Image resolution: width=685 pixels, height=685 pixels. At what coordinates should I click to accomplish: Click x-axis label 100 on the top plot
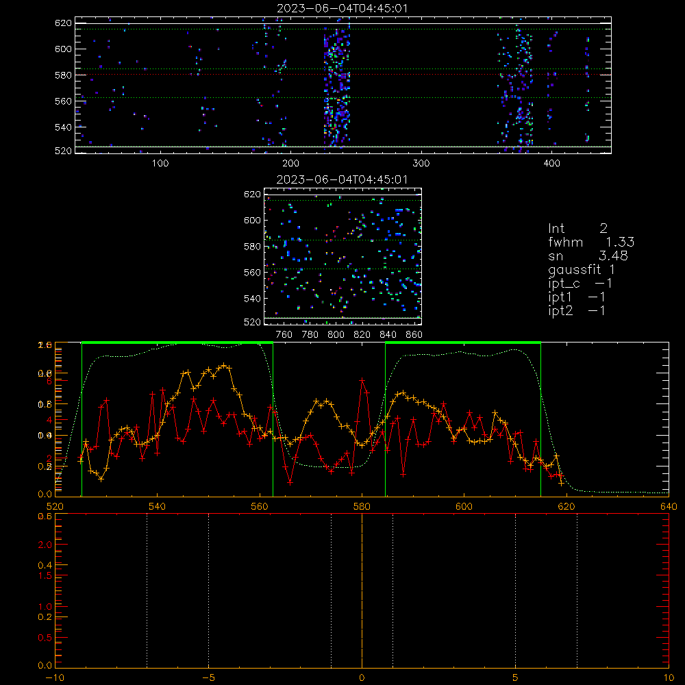(x=160, y=163)
